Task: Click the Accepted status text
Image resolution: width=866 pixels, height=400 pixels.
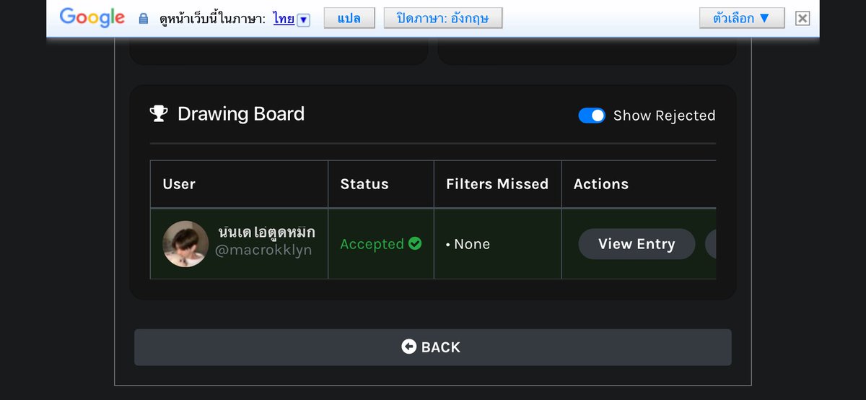Action: (372, 244)
